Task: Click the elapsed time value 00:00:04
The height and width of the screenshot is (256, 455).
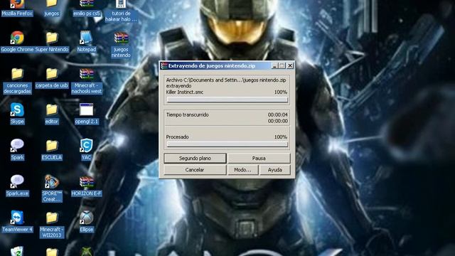Action: coord(278,114)
